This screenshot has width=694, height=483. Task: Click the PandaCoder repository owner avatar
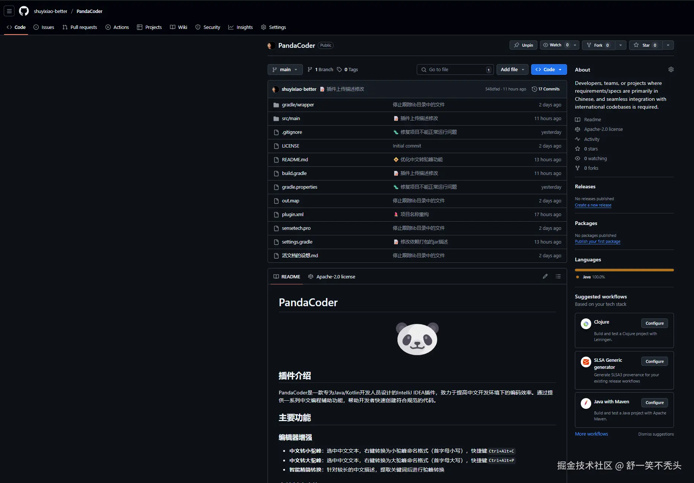[x=271, y=46]
